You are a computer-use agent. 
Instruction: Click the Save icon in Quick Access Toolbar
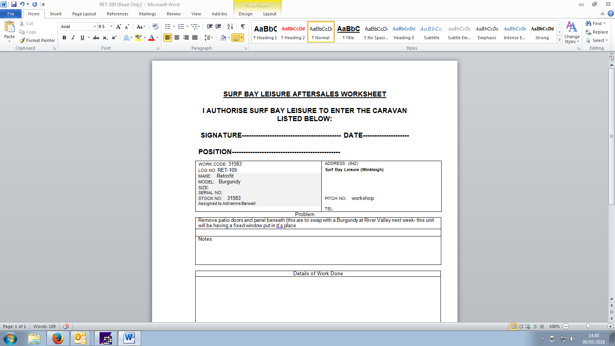pyautogui.click(x=14, y=4)
